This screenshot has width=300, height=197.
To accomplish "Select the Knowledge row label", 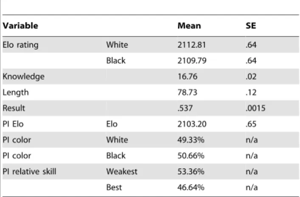I will click(x=23, y=77).
